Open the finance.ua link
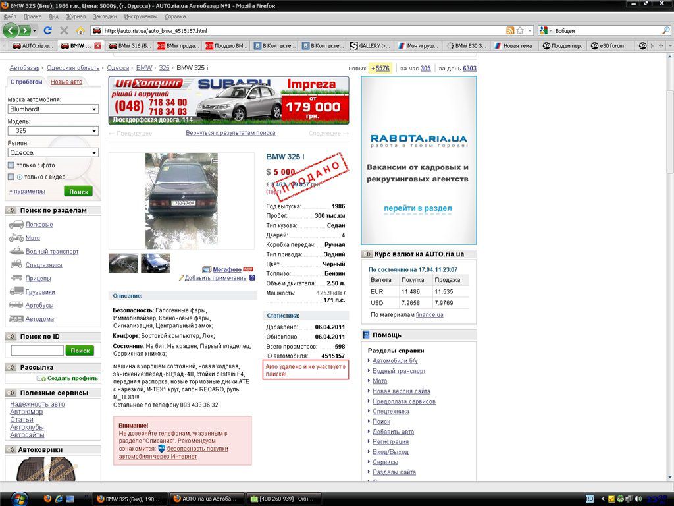The width and height of the screenshot is (674, 506). coord(429,314)
